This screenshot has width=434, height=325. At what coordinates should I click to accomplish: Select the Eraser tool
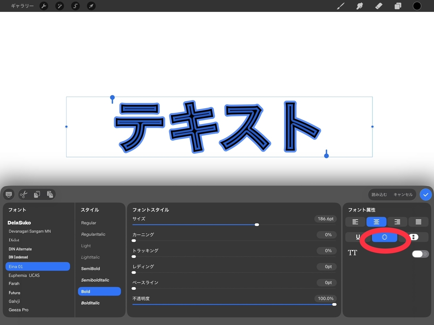click(x=379, y=6)
